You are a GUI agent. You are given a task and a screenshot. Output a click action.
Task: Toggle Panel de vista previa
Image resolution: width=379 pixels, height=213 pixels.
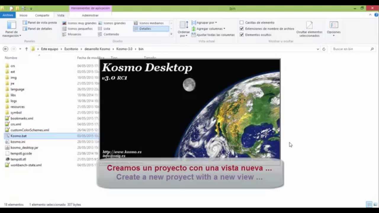point(40,22)
